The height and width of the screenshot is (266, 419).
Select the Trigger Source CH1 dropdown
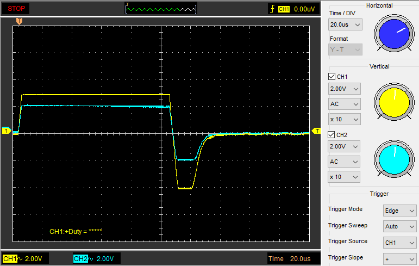(x=399, y=243)
